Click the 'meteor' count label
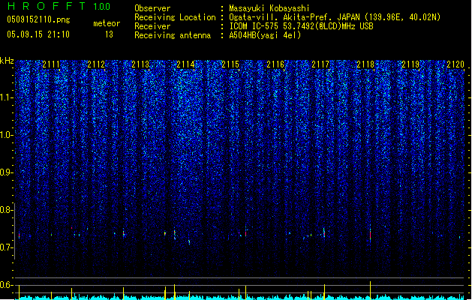Viewport: 472px width, 300px height. pos(107,23)
